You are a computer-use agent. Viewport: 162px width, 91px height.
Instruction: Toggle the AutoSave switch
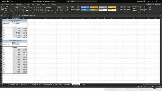click(x=8, y=2)
